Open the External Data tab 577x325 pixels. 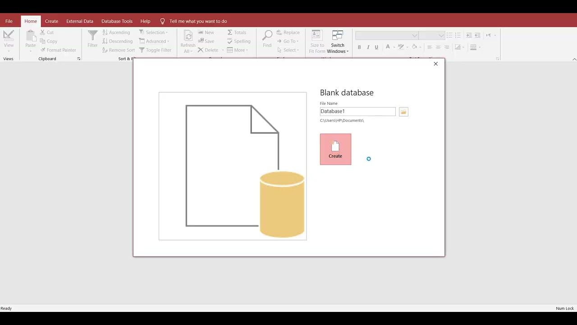pos(80,21)
